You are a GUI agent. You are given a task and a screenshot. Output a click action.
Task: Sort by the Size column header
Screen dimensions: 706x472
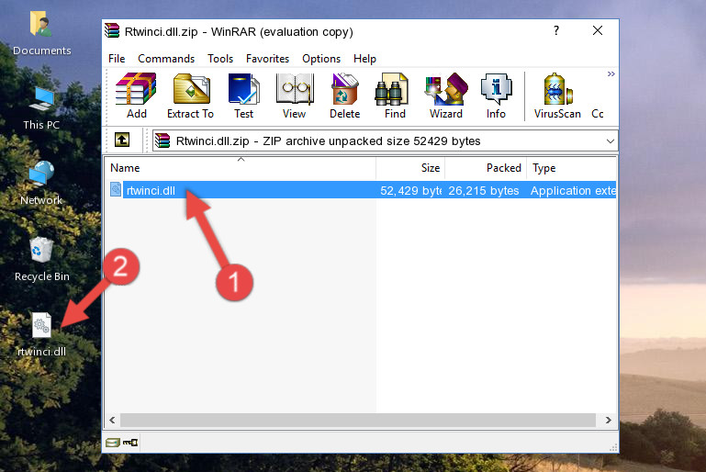click(410, 167)
